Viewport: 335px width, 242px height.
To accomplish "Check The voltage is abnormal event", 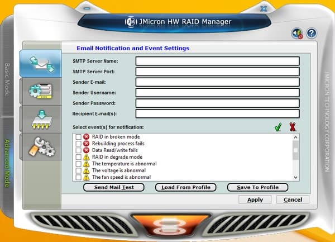I will [78, 170].
